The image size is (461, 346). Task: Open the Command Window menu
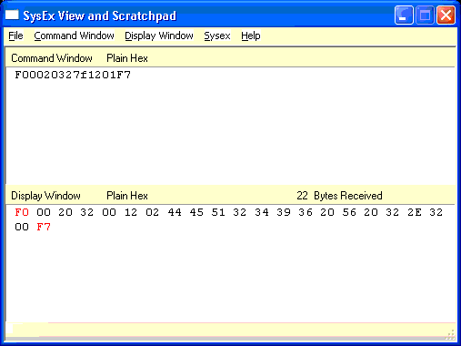[74, 36]
